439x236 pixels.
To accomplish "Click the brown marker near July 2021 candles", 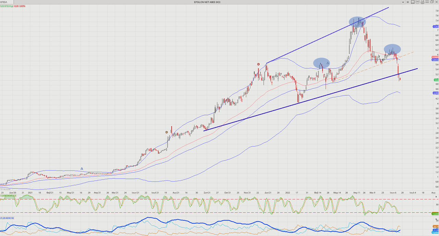I will point(167,132).
